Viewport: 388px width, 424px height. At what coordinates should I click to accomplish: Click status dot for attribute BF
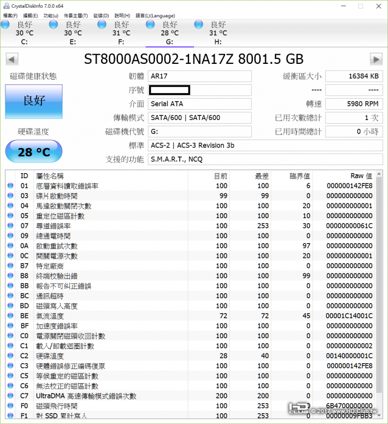11,325
